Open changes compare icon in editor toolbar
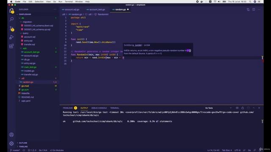The width and height of the screenshot is (271, 152). [x=248, y=9]
